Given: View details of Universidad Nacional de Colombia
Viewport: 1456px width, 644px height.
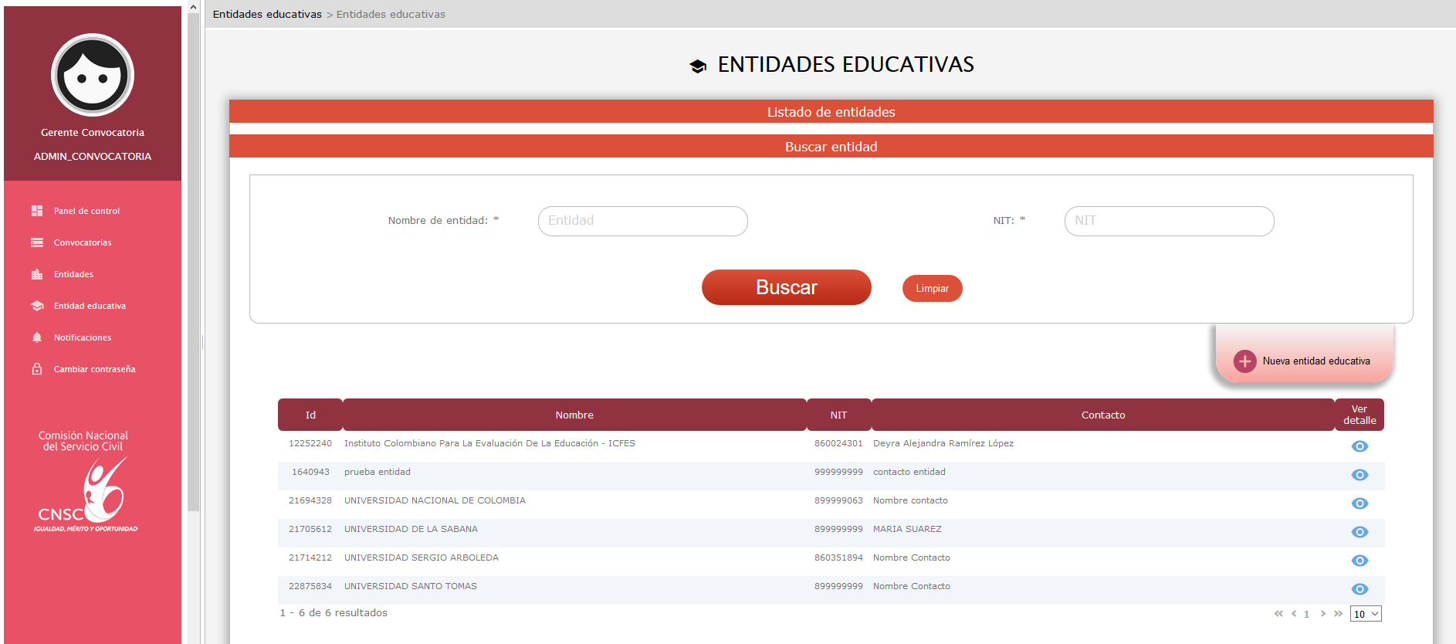Looking at the screenshot, I should (x=1359, y=503).
